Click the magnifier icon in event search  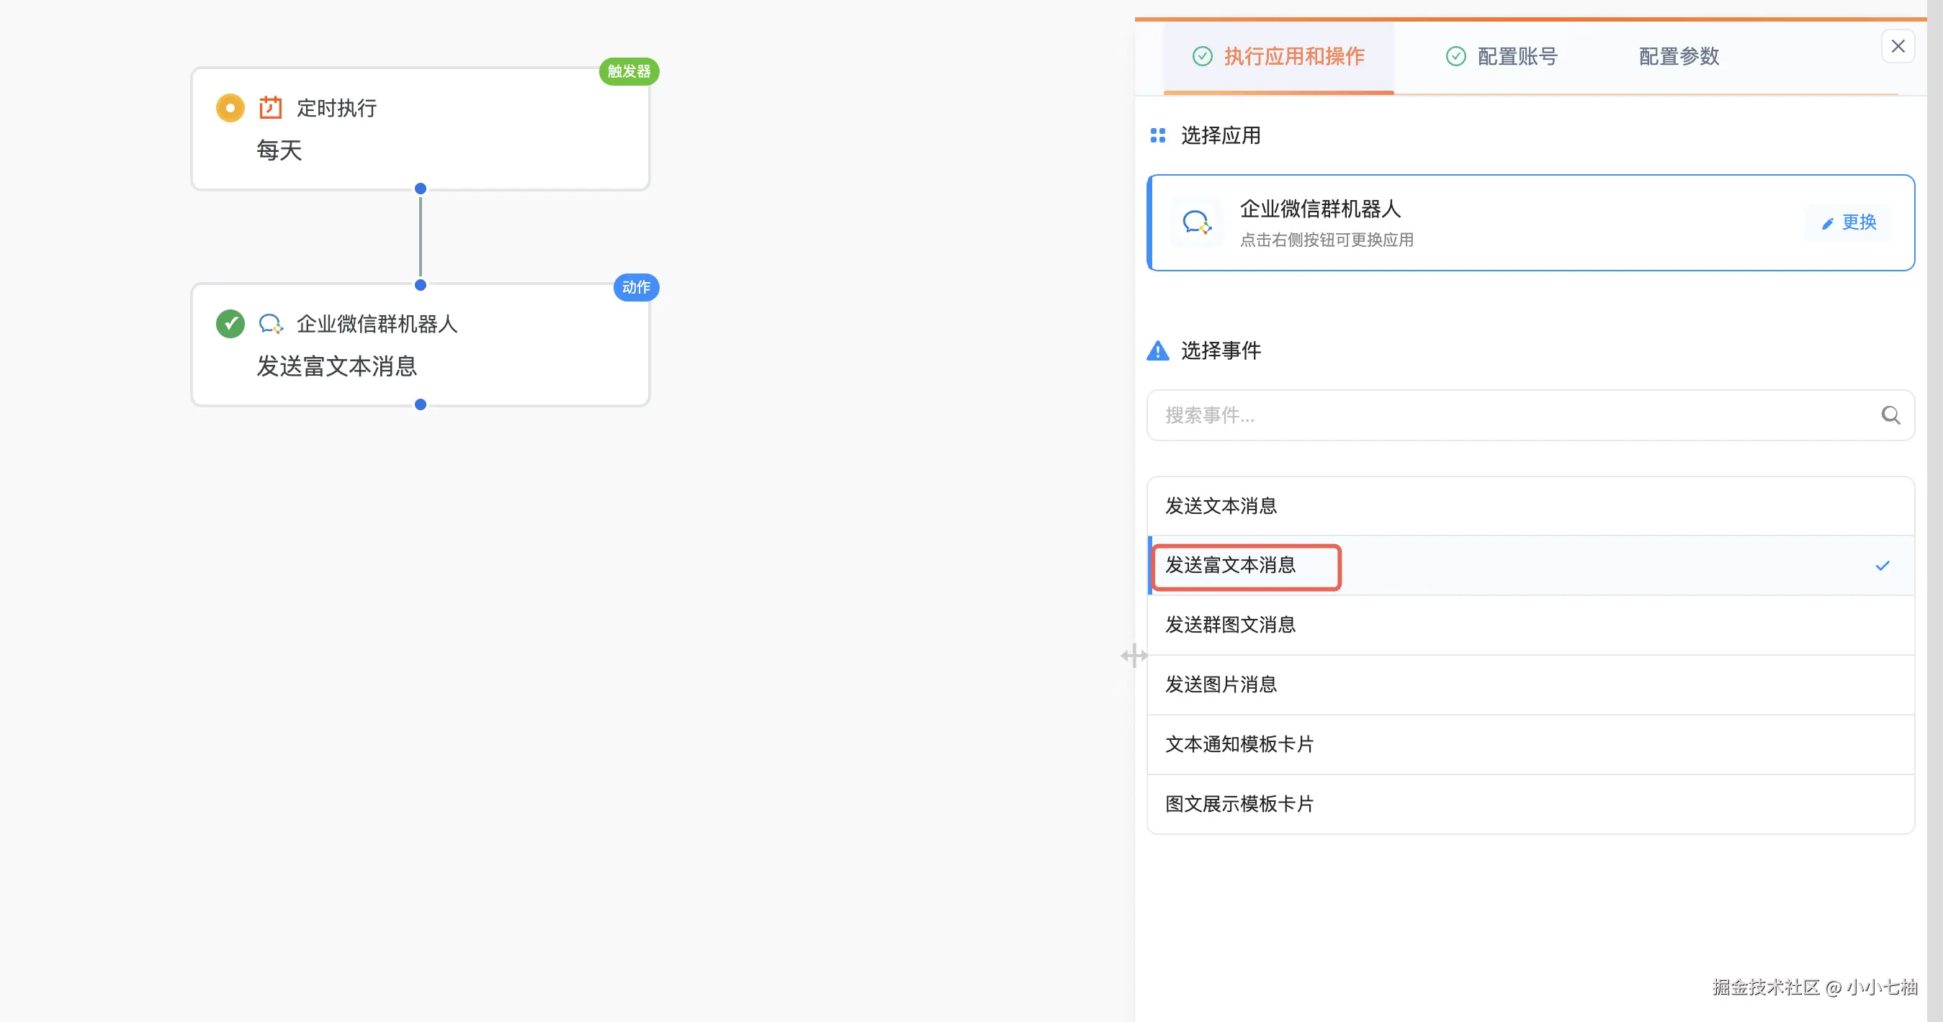click(x=1890, y=415)
